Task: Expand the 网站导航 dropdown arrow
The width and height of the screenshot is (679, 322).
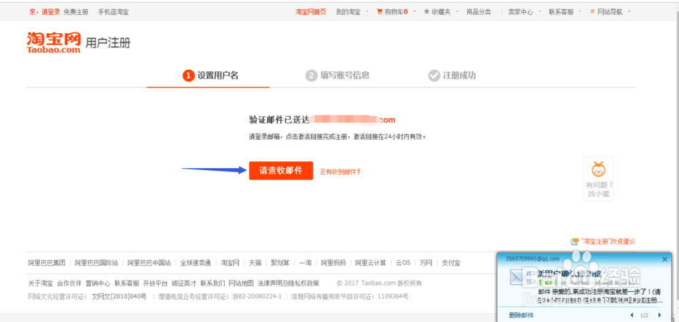Action: pos(629,12)
